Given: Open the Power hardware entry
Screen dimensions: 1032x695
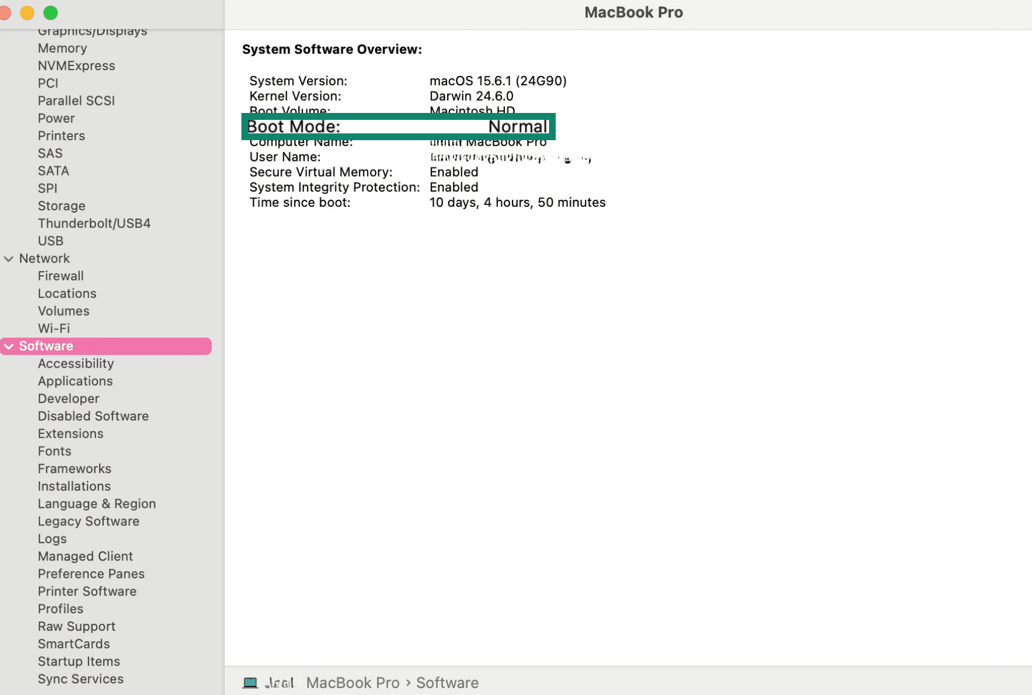Looking at the screenshot, I should pyautogui.click(x=56, y=118).
